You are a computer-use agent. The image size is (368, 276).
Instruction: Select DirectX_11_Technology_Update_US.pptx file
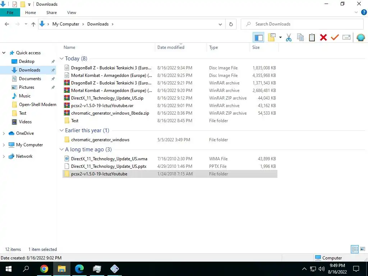point(170,166)
